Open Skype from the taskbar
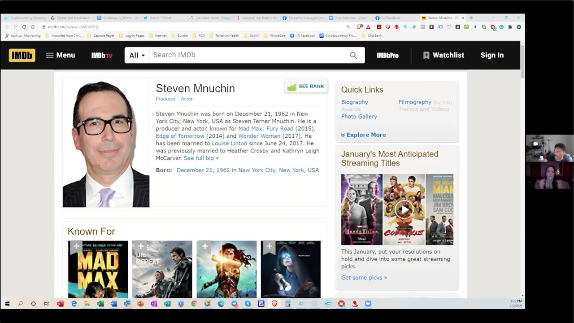574x323 pixels. coord(248,304)
